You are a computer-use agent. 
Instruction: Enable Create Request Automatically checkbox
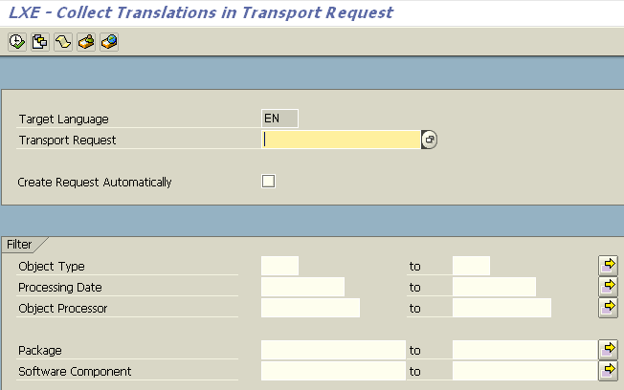tap(268, 182)
